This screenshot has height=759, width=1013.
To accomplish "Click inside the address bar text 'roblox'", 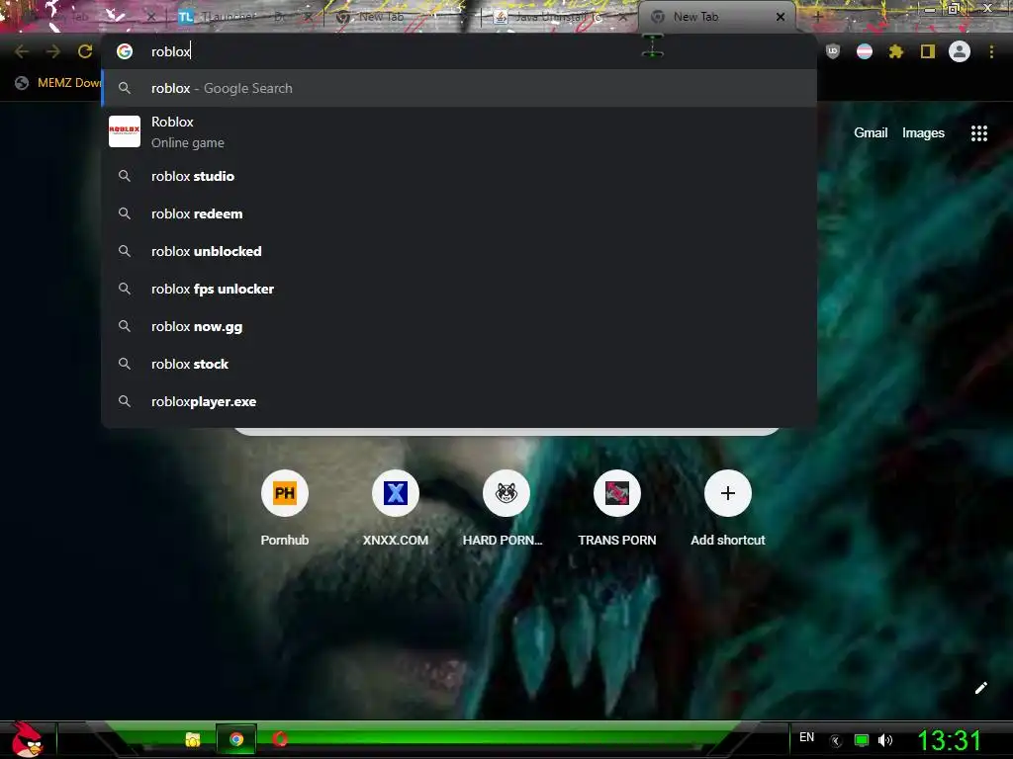I will 170,51.
